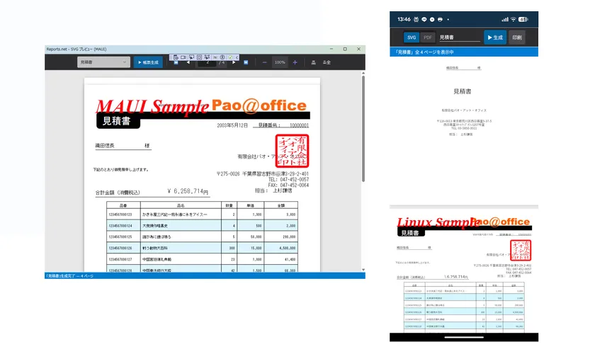
Task: Tap the 見積書 text field on mobile
Action: point(458,38)
